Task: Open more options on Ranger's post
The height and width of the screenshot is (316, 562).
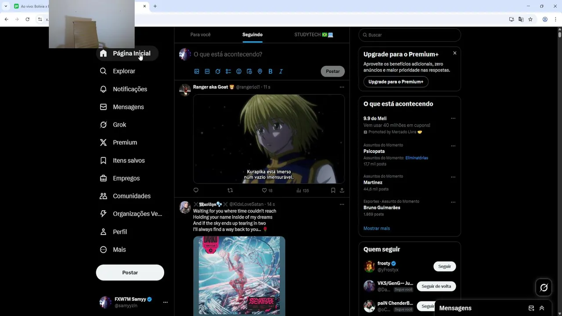Action: coord(342,87)
